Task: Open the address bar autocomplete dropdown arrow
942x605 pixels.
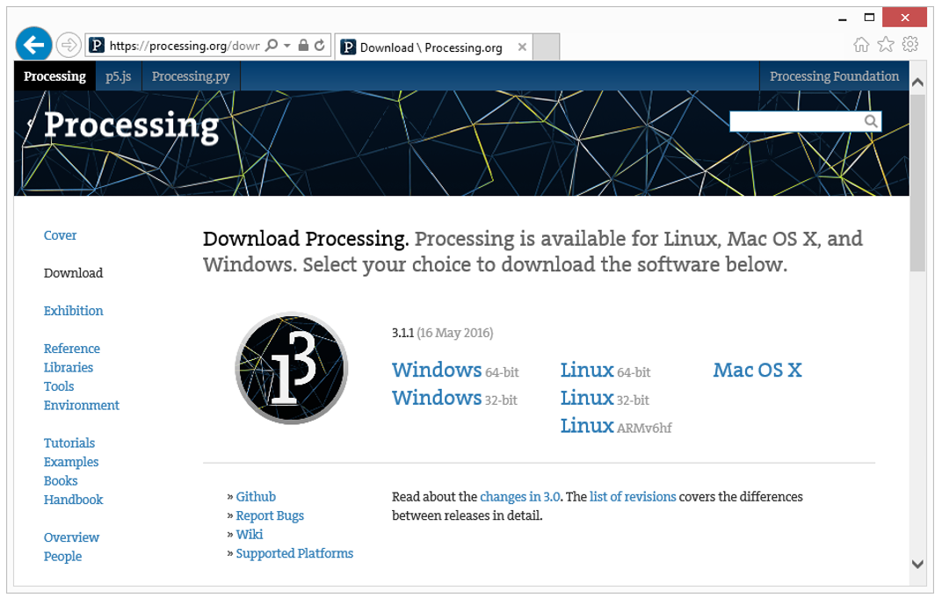Action: click(287, 46)
